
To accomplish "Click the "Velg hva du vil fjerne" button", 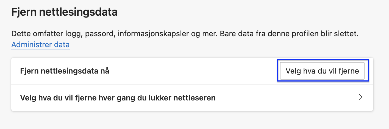I will [322, 71].
